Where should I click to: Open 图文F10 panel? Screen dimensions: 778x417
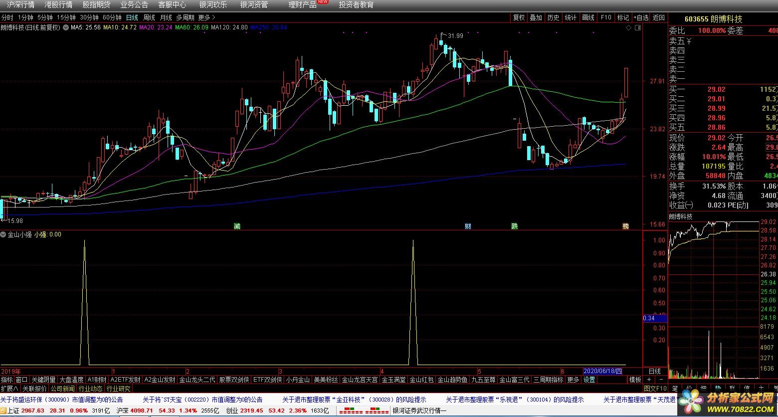pyautogui.click(x=655, y=389)
